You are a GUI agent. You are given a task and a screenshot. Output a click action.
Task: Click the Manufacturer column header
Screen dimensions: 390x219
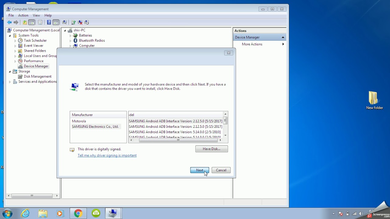pos(98,115)
